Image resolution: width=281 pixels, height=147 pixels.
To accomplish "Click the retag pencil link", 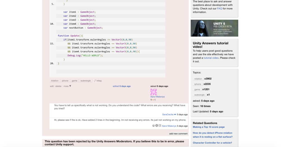I will (98, 81).
